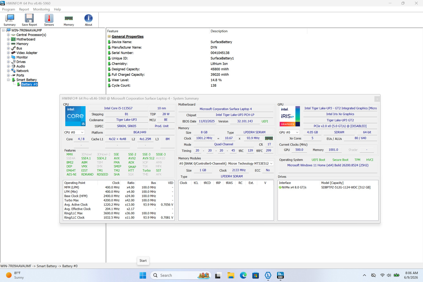Click the BIOS version 32.101.143 field
423x282 pixels.
[x=245, y=121]
